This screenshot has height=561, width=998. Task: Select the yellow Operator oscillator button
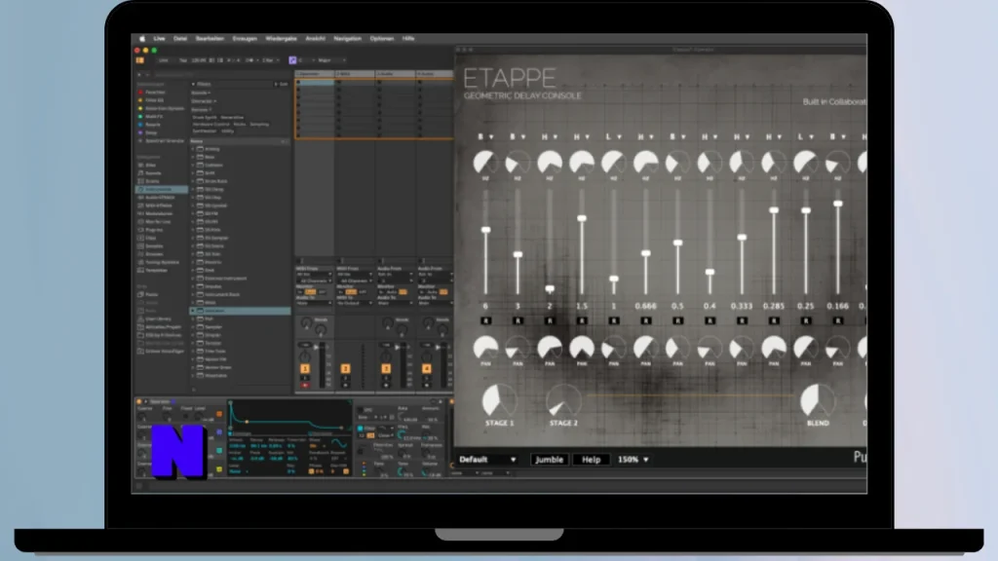coord(219,469)
